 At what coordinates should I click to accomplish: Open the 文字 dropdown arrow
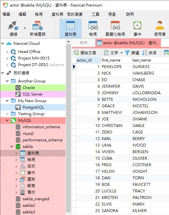coord(121,53)
